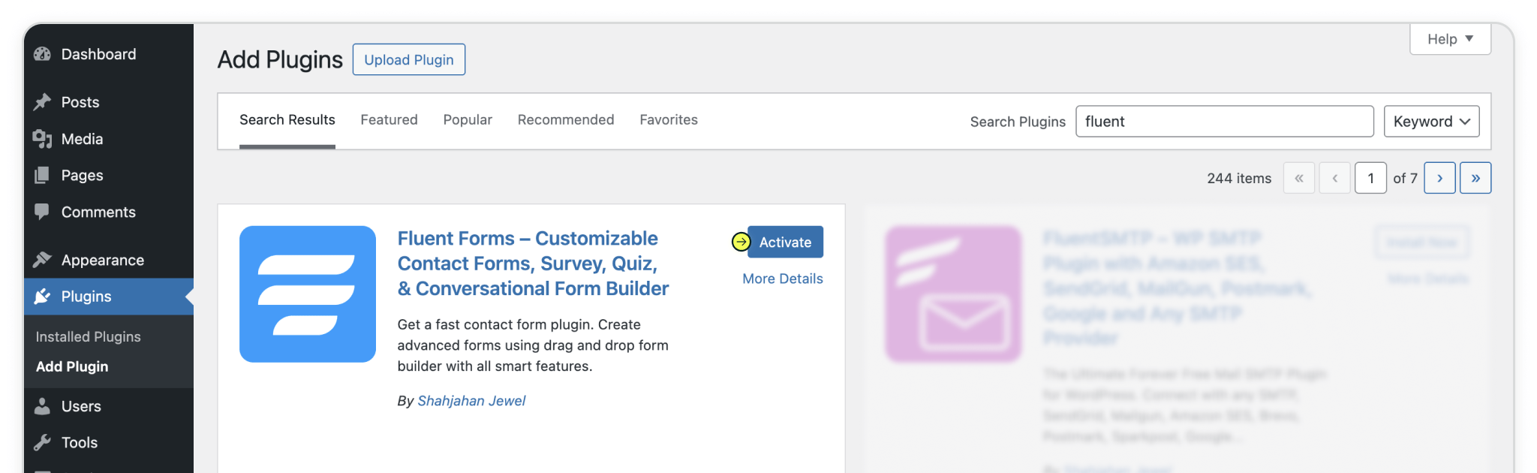Open More Details for Fluent Forms
This screenshot has width=1537, height=473.
click(x=783, y=279)
